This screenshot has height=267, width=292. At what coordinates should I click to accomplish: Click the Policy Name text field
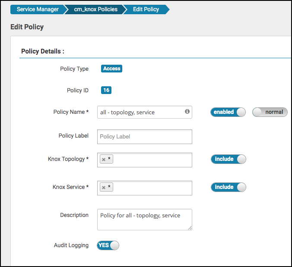[x=140, y=112]
